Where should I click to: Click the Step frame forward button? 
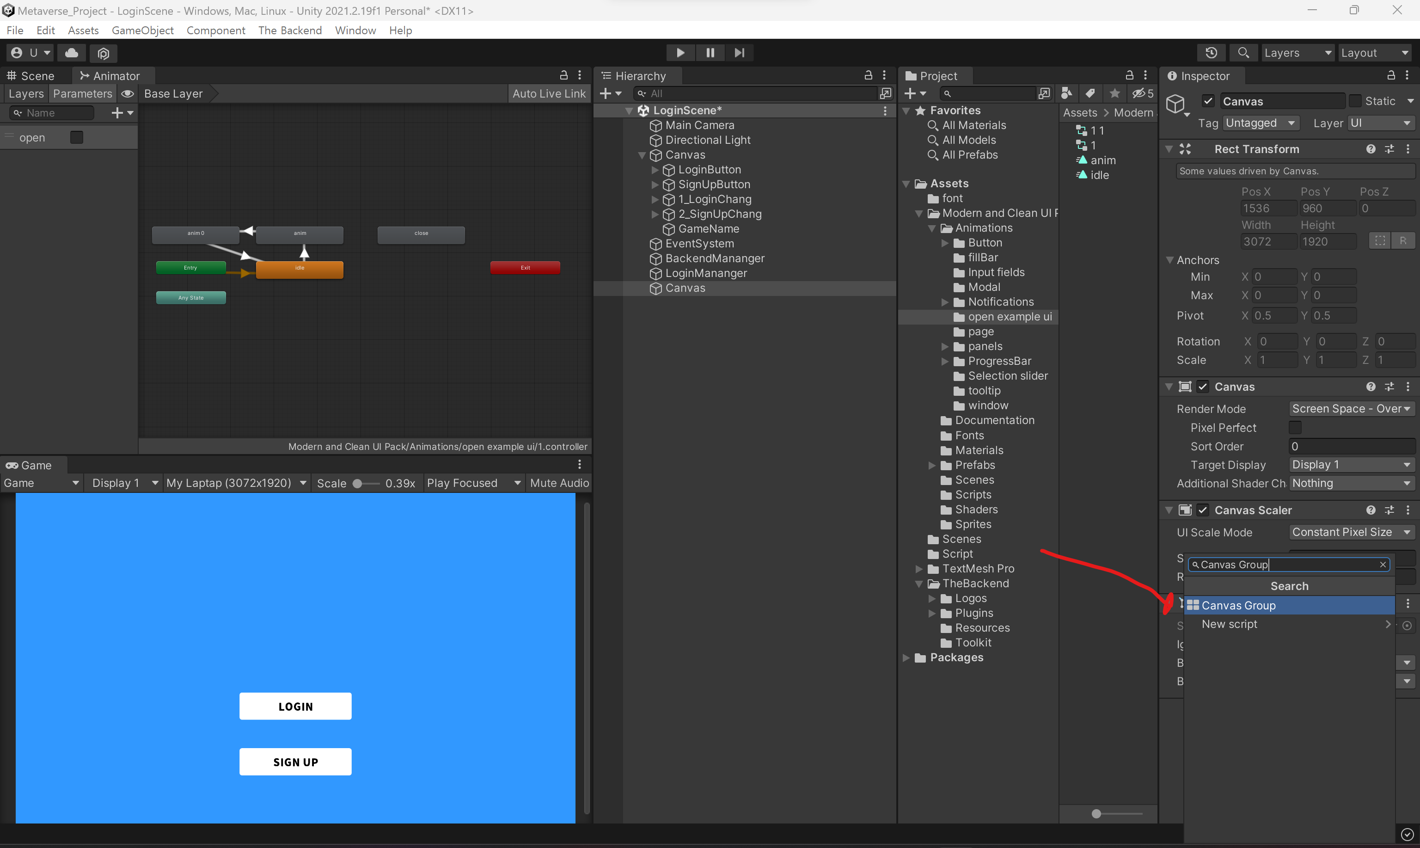pyautogui.click(x=739, y=53)
